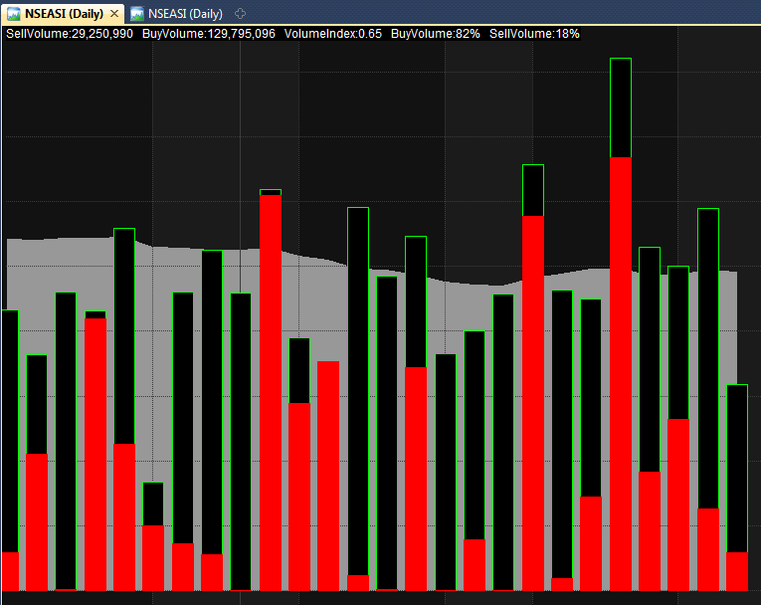This screenshot has width=761, height=605.
Task: Click the new tab plus icon
Action: coord(239,14)
